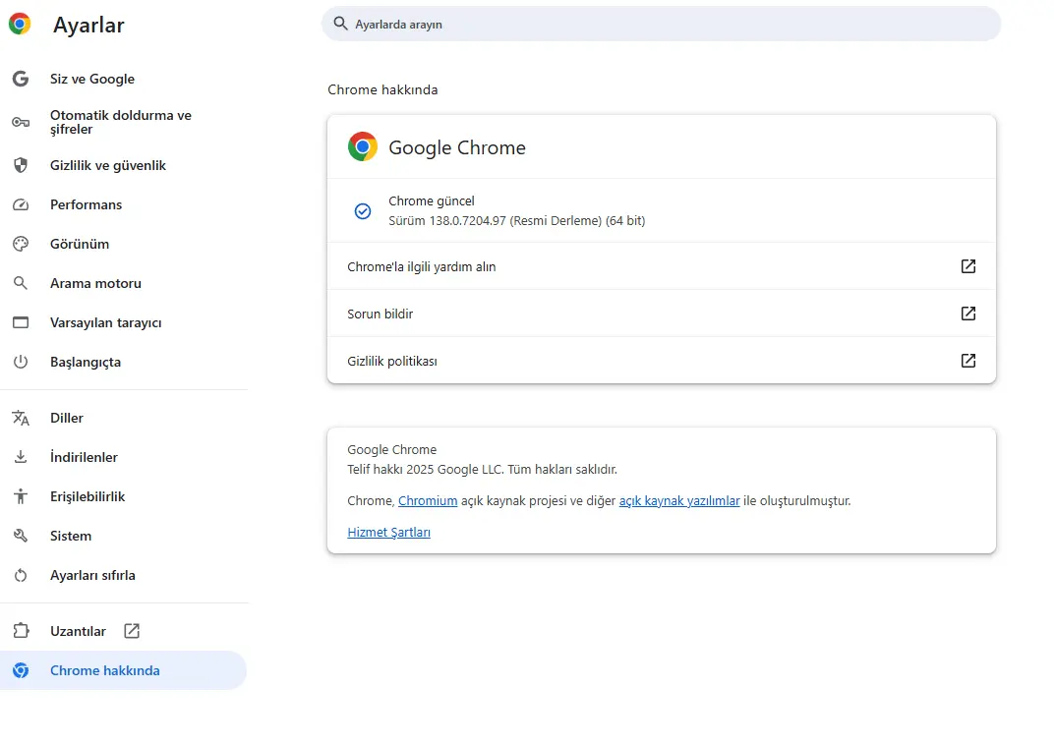The image size is (1054, 744).
Task: Click the Google G icon in sidebar
Action: [21, 79]
